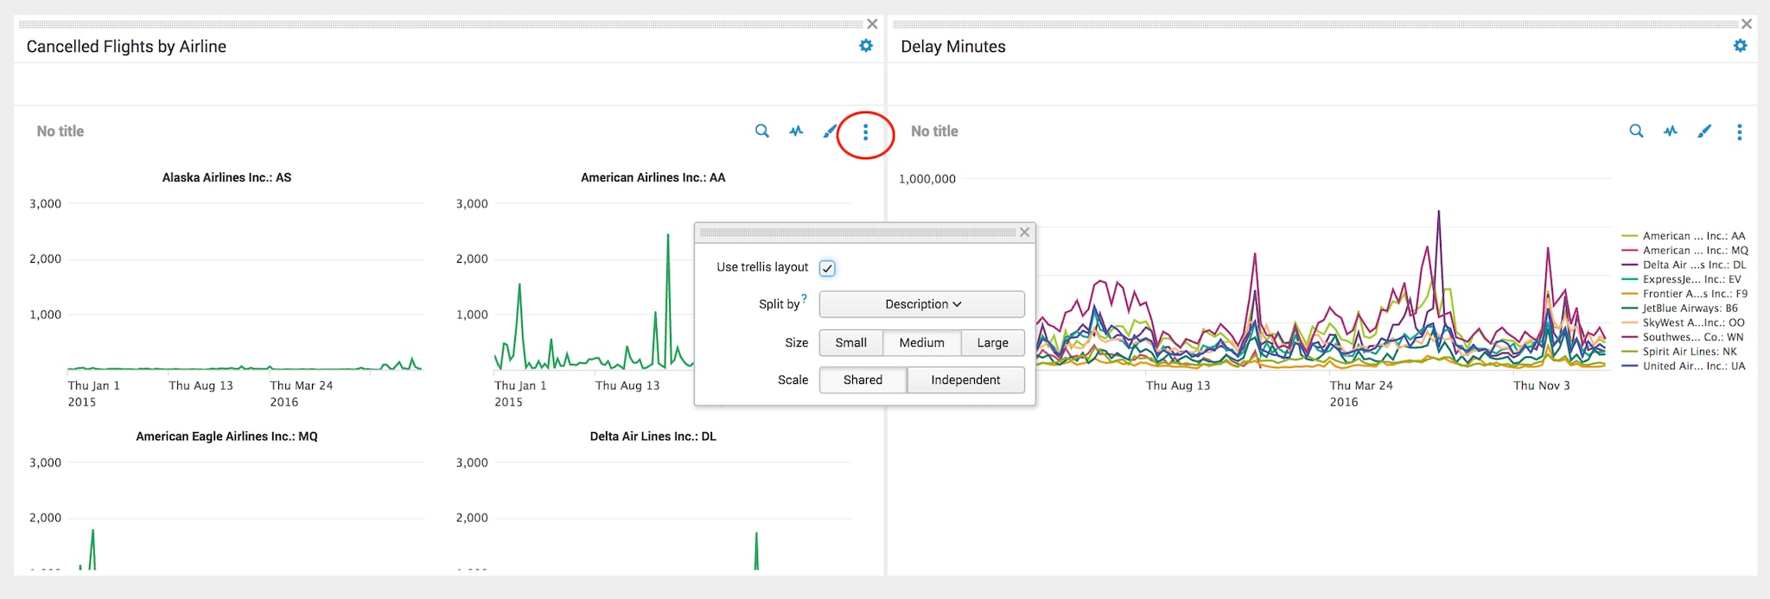Image resolution: width=1770 pixels, height=599 pixels.
Task: Click ExpressJet Inc.: EV legend entry
Action: click(1682, 279)
